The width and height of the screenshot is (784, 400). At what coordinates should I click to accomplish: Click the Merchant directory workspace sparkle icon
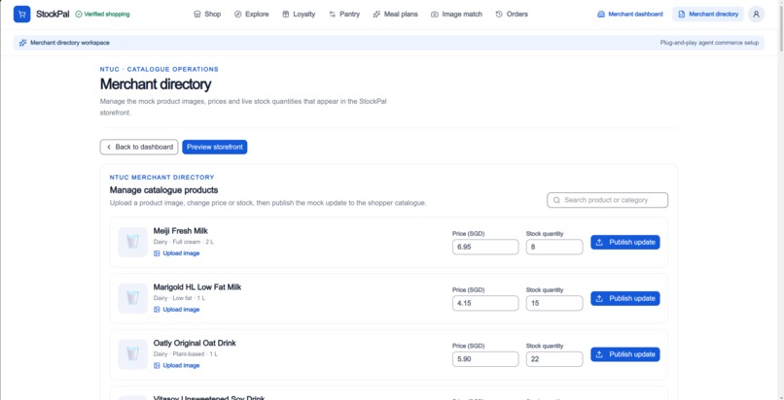point(23,43)
